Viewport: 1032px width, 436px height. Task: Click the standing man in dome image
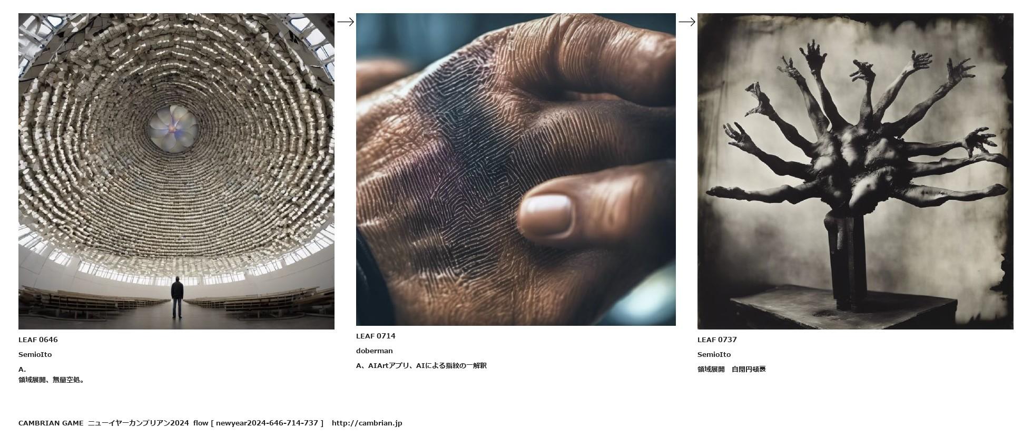coord(177,297)
